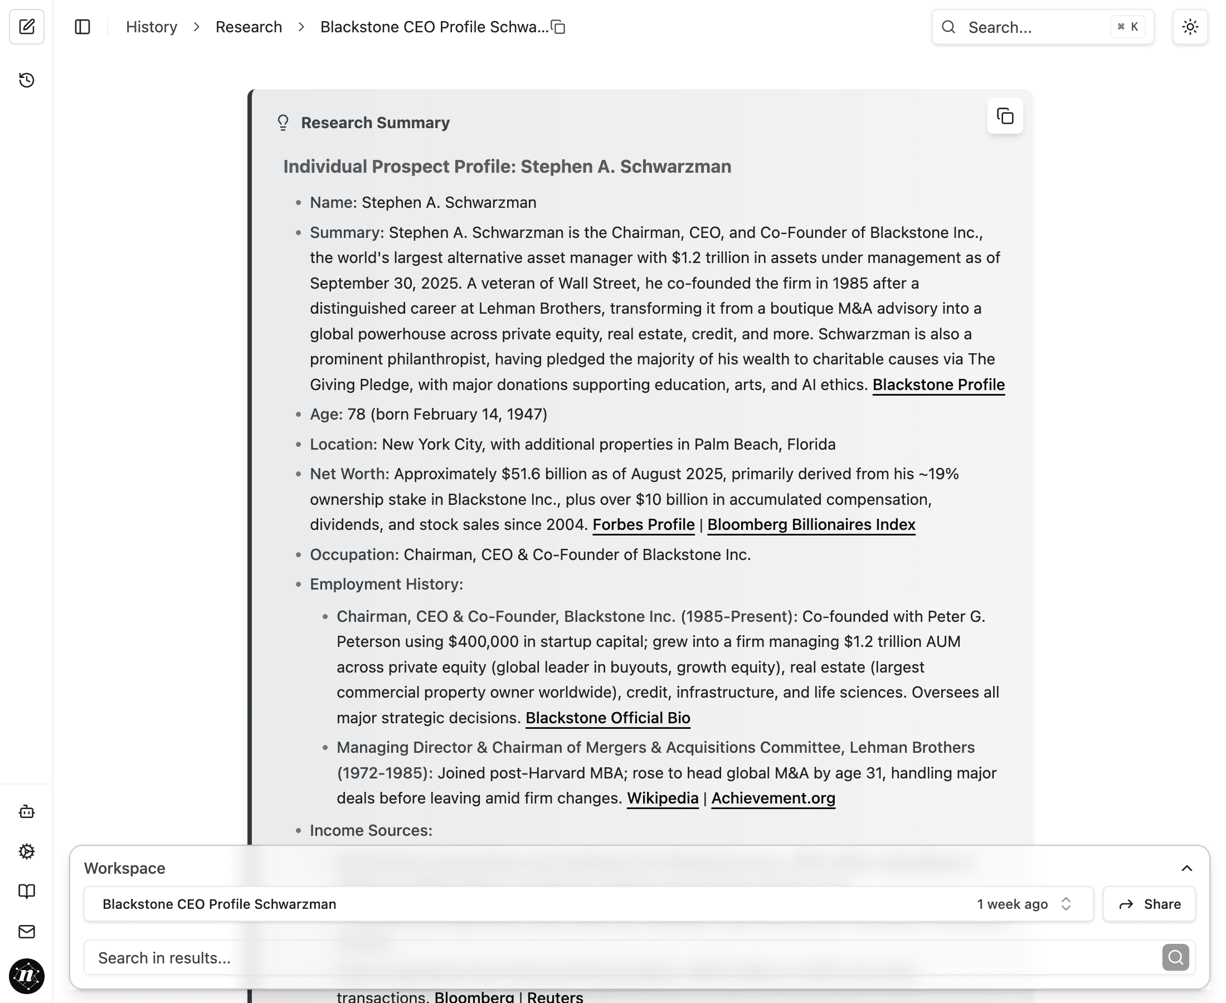Screen dimensions: 1226x1003
Task: Navigate to History in the breadcrumb
Action: point(151,27)
